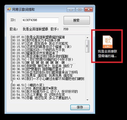
Task: Click the ID: label
Action: coord(13,20)
